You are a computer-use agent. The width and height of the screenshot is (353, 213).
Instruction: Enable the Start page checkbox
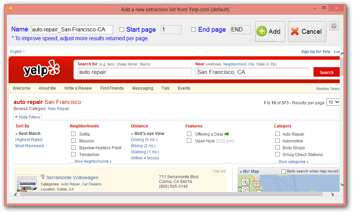[122, 30]
